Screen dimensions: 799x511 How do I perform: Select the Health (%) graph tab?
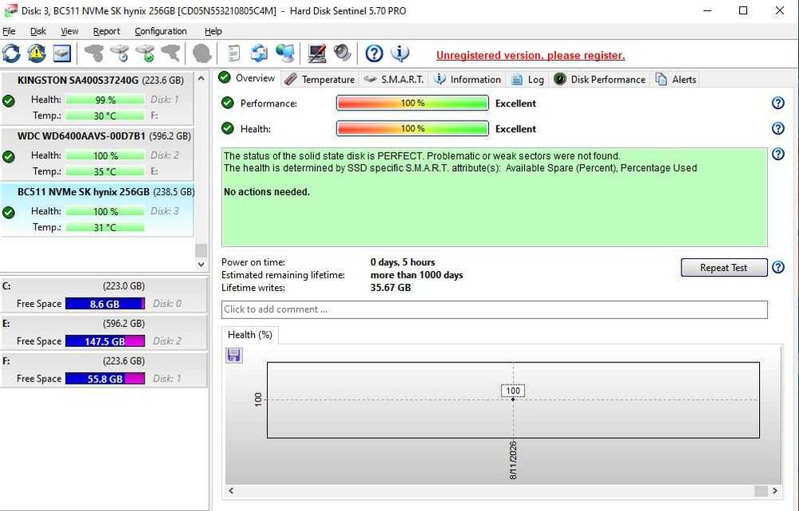click(x=249, y=334)
